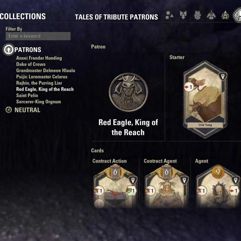Focus the Filter By keyword field

click(x=38, y=36)
